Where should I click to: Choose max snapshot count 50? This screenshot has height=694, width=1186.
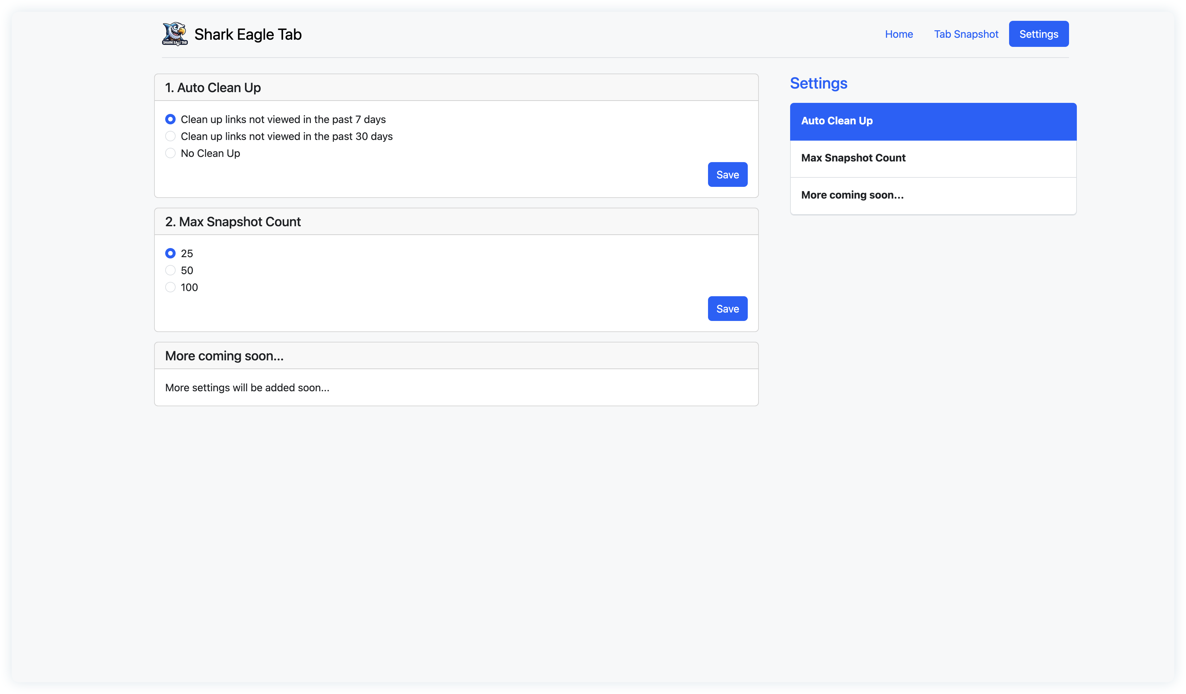point(170,271)
